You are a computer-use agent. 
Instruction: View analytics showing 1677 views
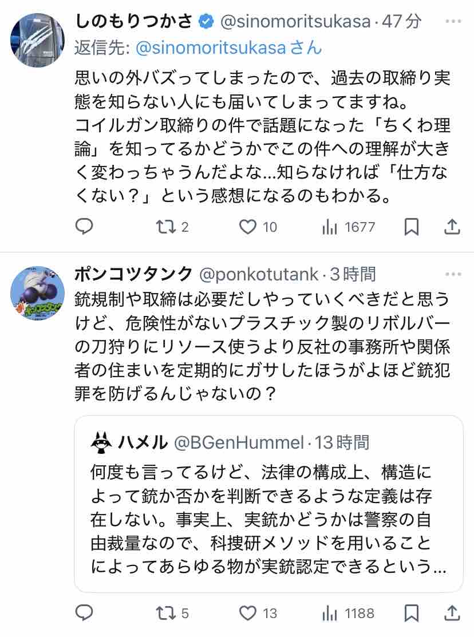pyautogui.click(x=330, y=227)
